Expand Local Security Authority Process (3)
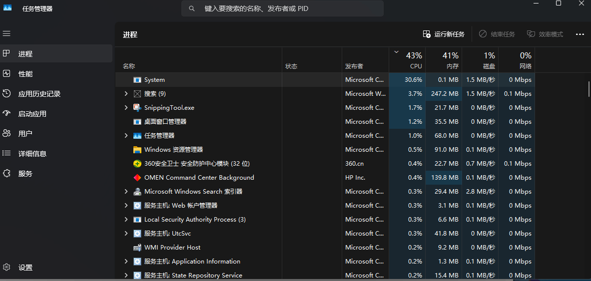The height and width of the screenshot is (281, 591). click(x=126, y=220)
